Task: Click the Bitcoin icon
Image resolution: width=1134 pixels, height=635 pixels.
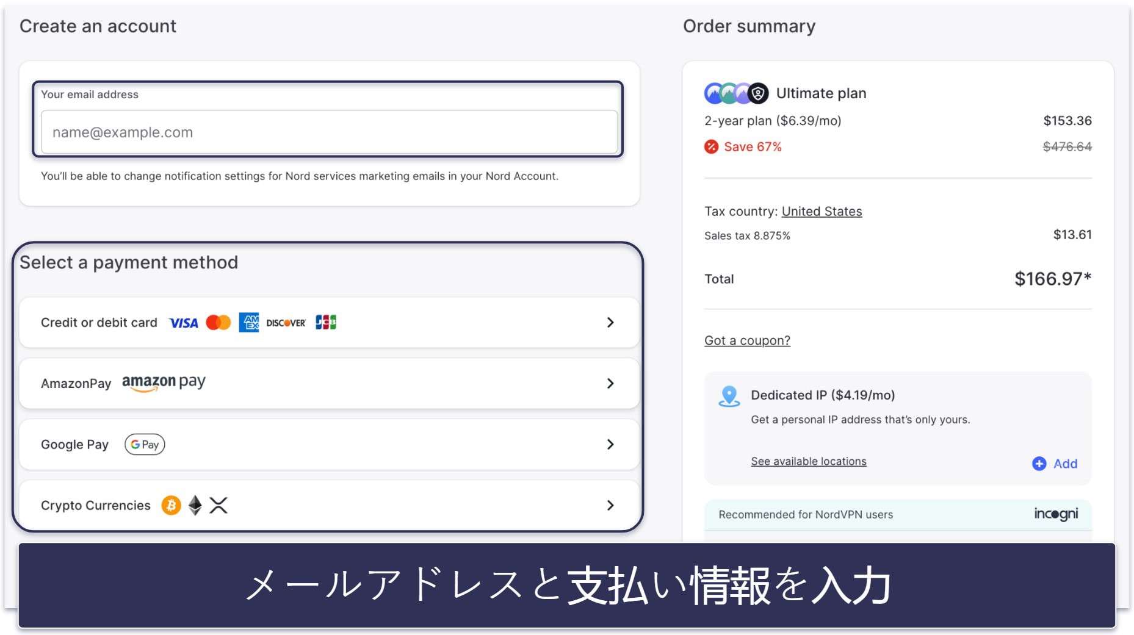Action: [x=171, y=505]
